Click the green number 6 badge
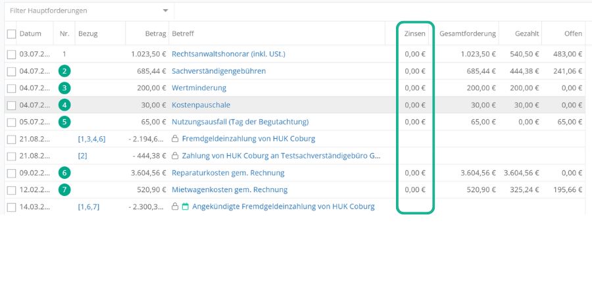This screenshot has width=592, height=296. click(x=64, y=173)
